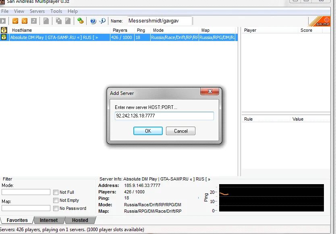Click the Mode filter input field
Viewport: 336px width, 234px height.
point(26,192)
